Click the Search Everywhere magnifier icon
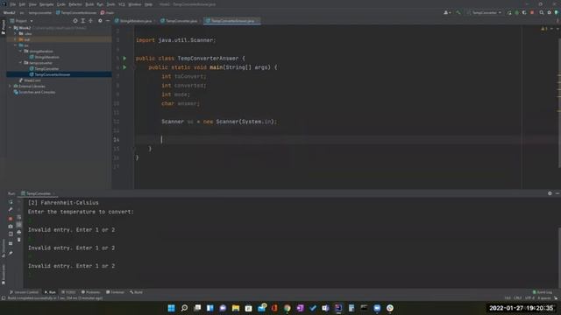 click(542, 12)
